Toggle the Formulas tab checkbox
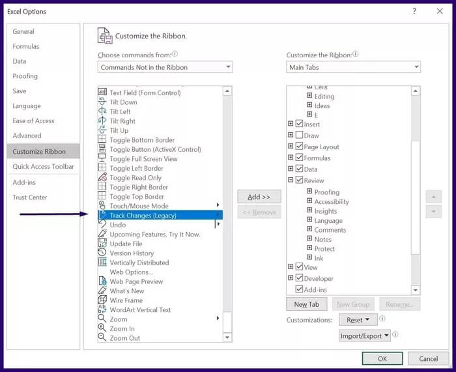Viewport: 456px width, 372px height. (299, 158)
